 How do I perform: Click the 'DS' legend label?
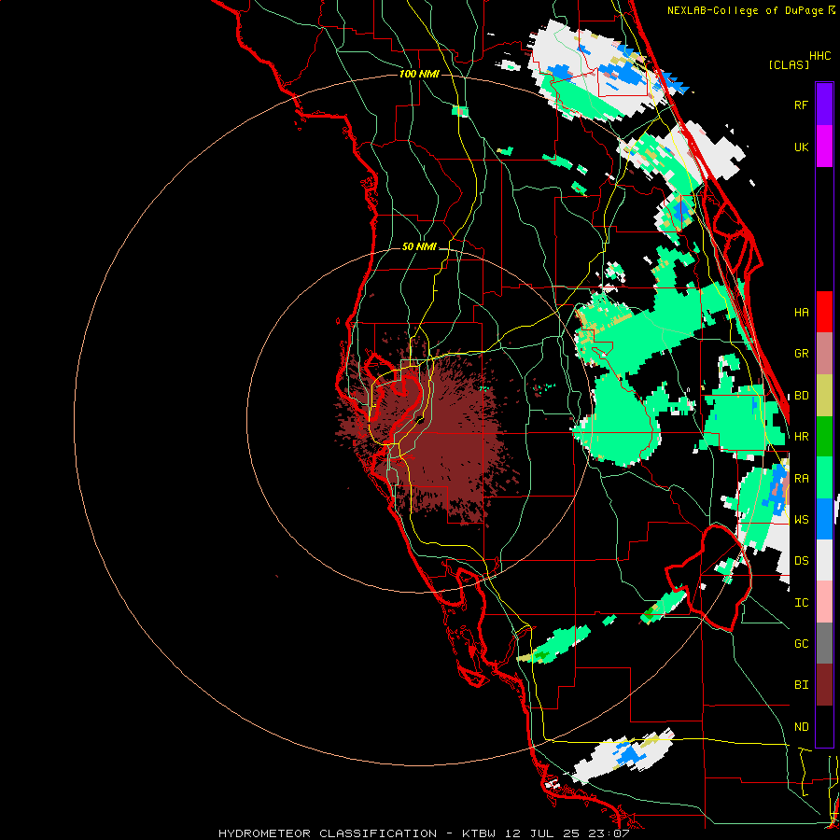(x=801, y=561)
